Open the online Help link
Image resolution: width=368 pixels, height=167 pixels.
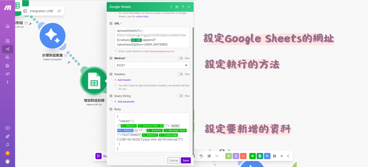142,16
